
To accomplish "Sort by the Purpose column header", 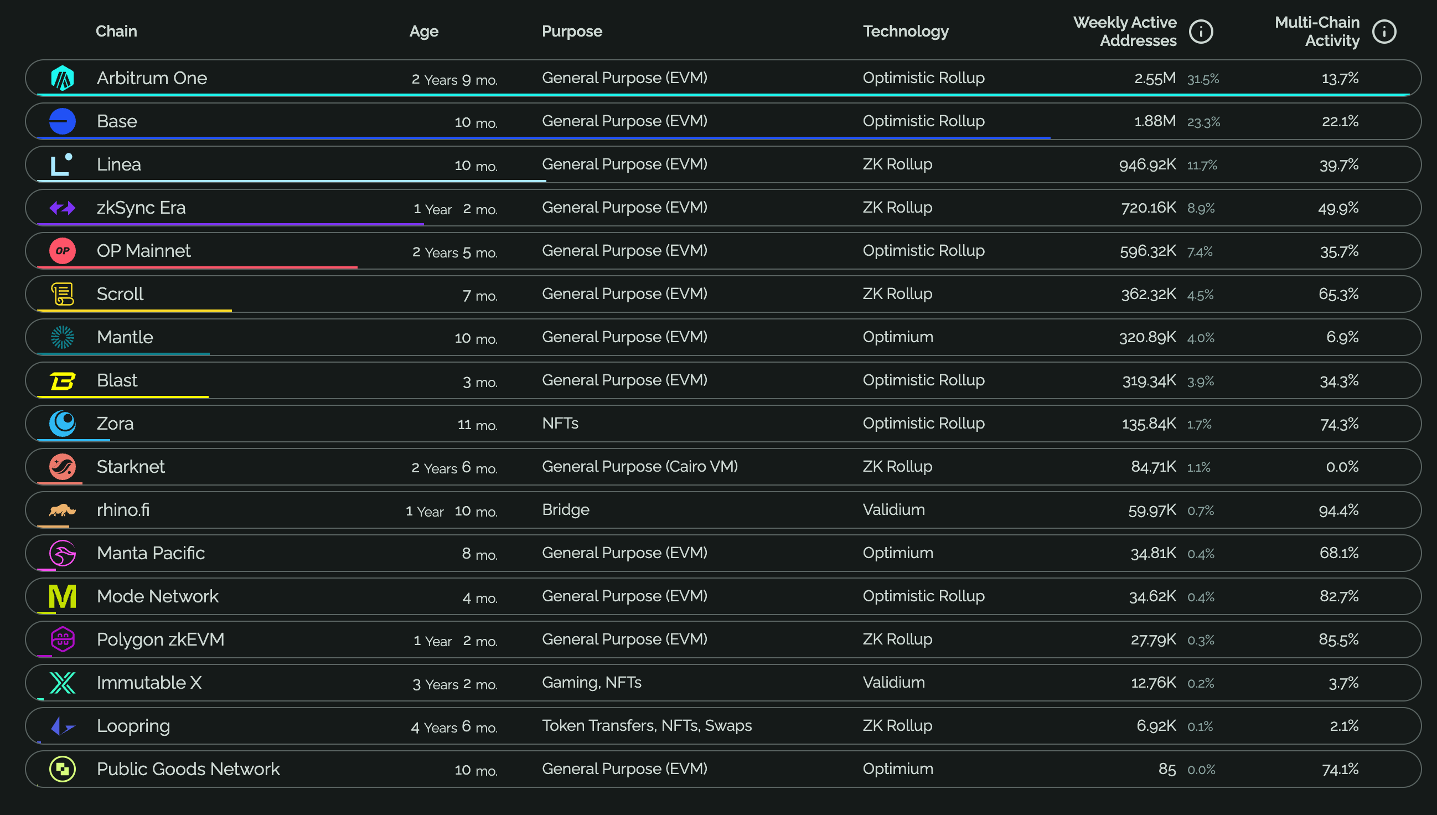I will pos(572,32).
